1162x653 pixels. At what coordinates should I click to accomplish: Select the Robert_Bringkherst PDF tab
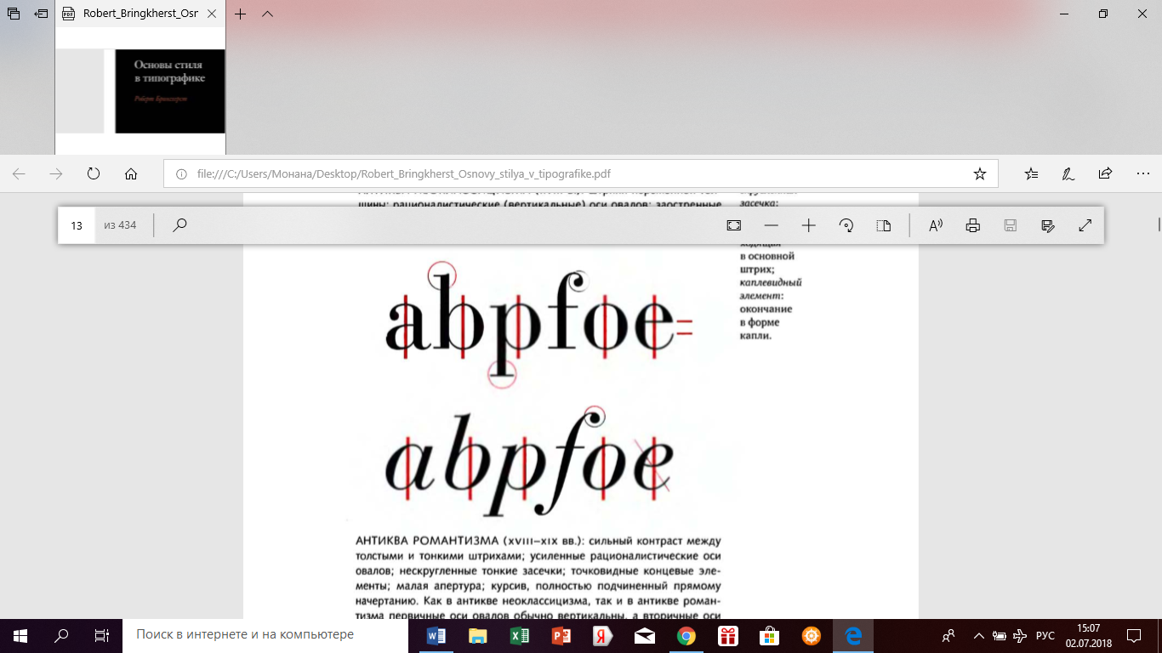pos(140,14)
